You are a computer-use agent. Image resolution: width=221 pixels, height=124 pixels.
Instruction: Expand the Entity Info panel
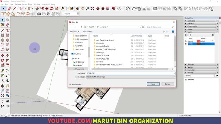point(201,21)
